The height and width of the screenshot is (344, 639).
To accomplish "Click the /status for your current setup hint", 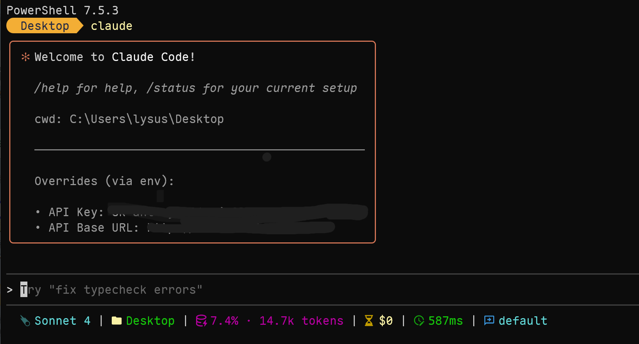I will tap(252, 88).
